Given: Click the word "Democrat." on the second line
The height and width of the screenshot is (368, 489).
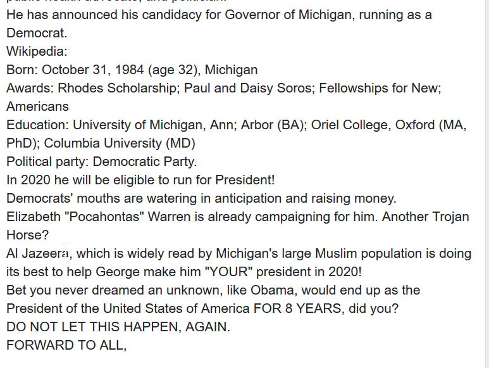Looking at the screenshot, I should [x=37, y=33].
